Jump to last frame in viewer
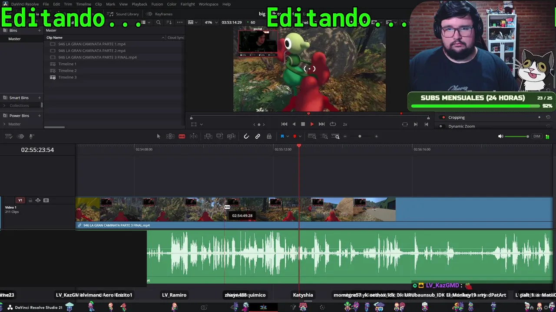The width and height of the screenshot is (556, 312). (x=321, y=124)
